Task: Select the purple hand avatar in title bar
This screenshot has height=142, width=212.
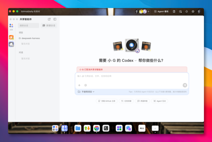Action: pos(145,12)
